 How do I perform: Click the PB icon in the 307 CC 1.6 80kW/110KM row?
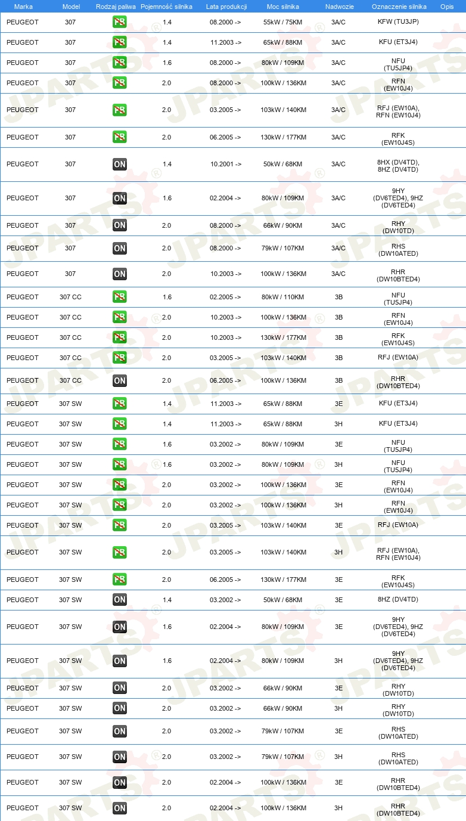120,297
